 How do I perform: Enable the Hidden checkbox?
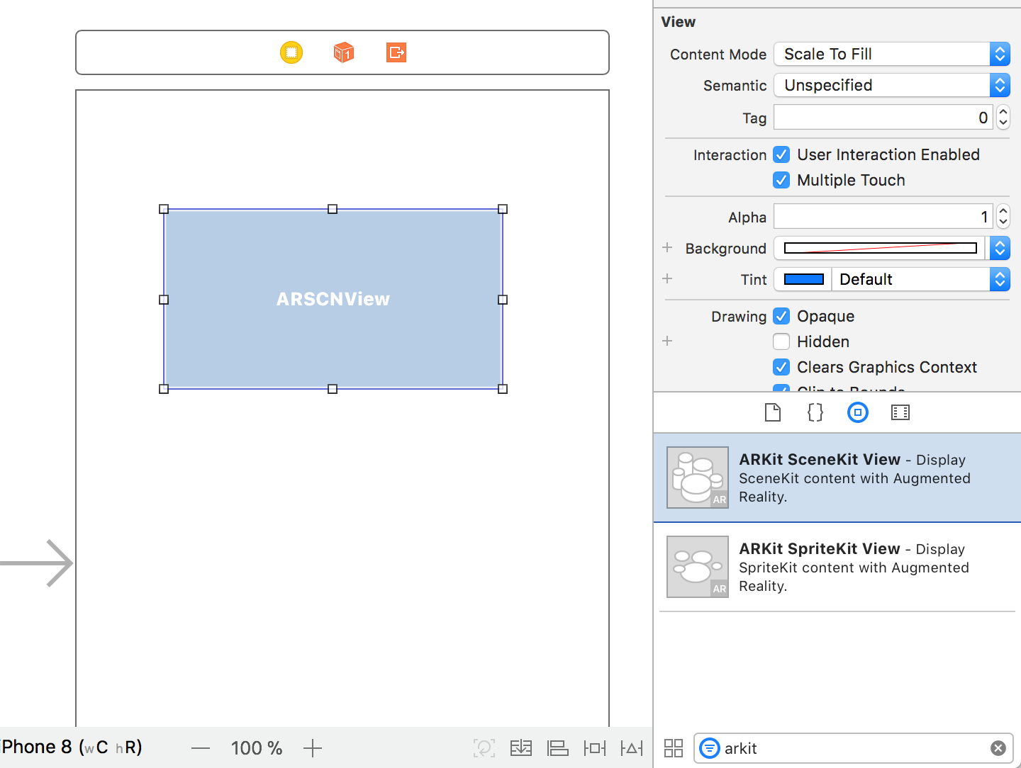(x=781, y=341)
